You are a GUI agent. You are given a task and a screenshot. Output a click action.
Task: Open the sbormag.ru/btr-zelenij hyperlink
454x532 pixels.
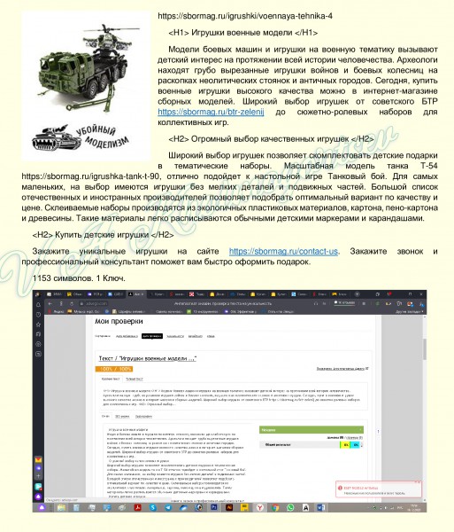211,112
